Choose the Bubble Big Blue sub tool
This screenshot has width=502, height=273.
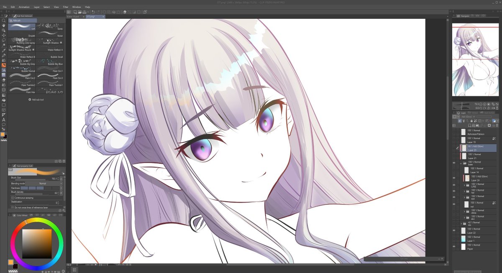50,62
